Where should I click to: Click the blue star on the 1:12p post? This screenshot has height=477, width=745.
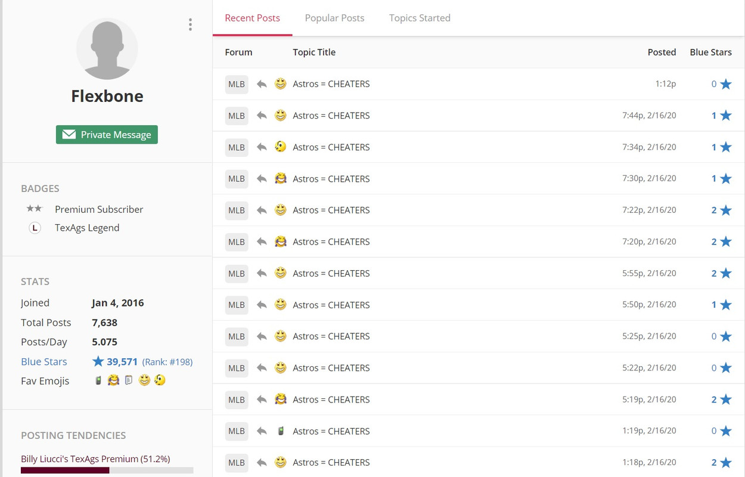click(x=725, y=84)
